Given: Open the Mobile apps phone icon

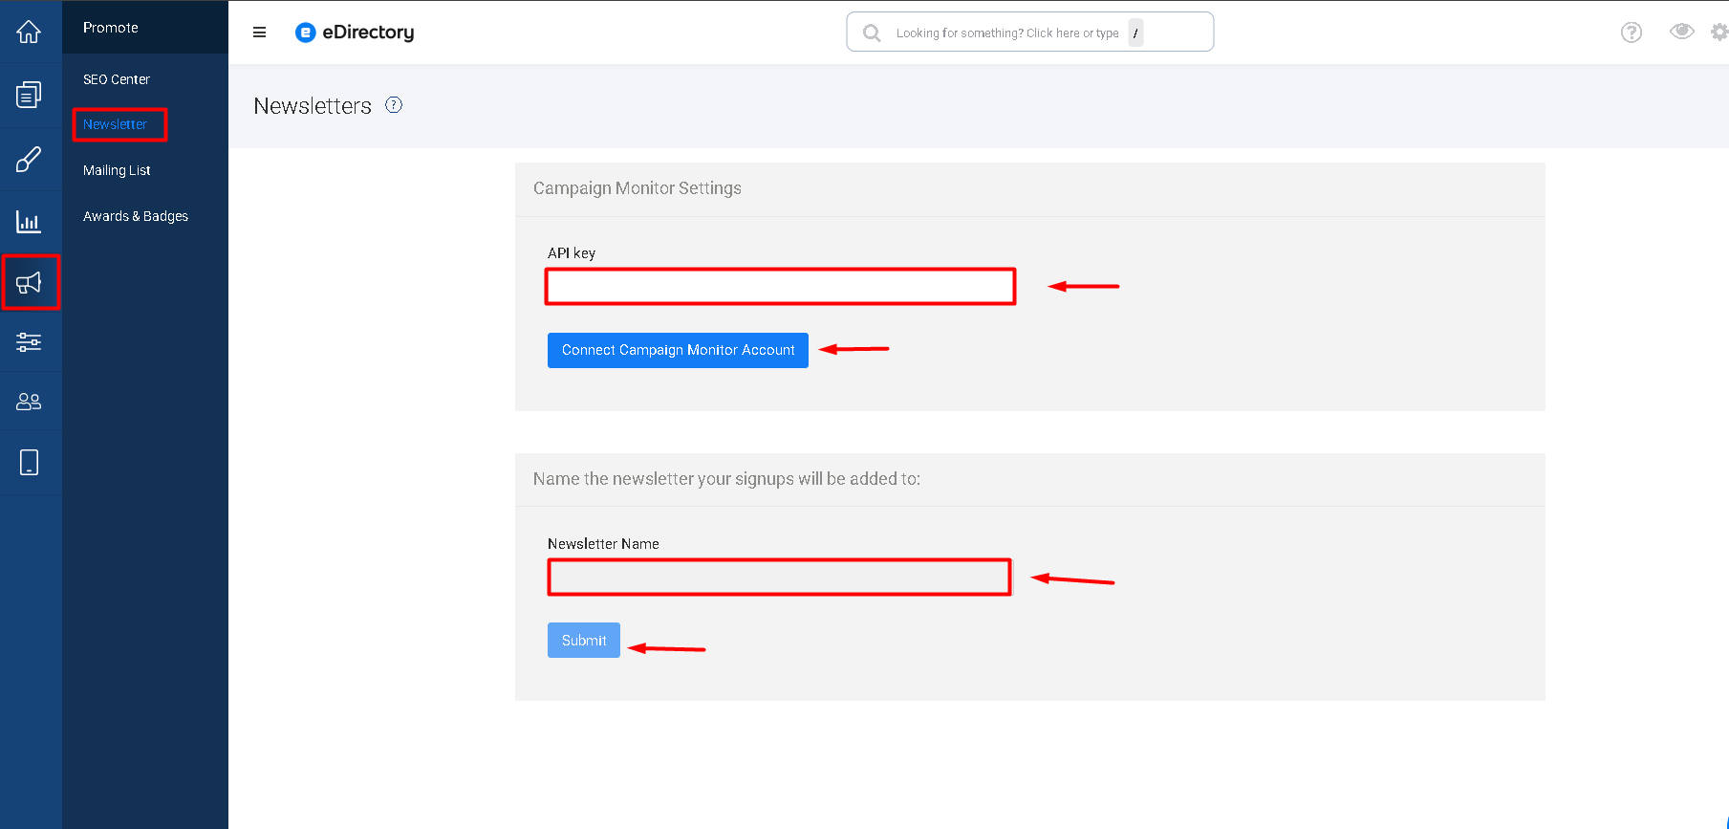Looking at the screenshot, I should click(29, 463).
